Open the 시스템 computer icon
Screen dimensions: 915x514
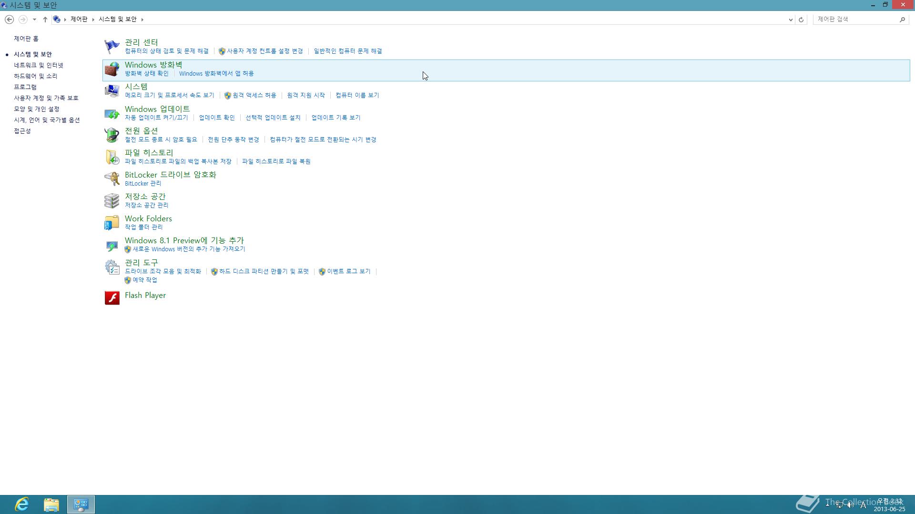tap(112, 91)
